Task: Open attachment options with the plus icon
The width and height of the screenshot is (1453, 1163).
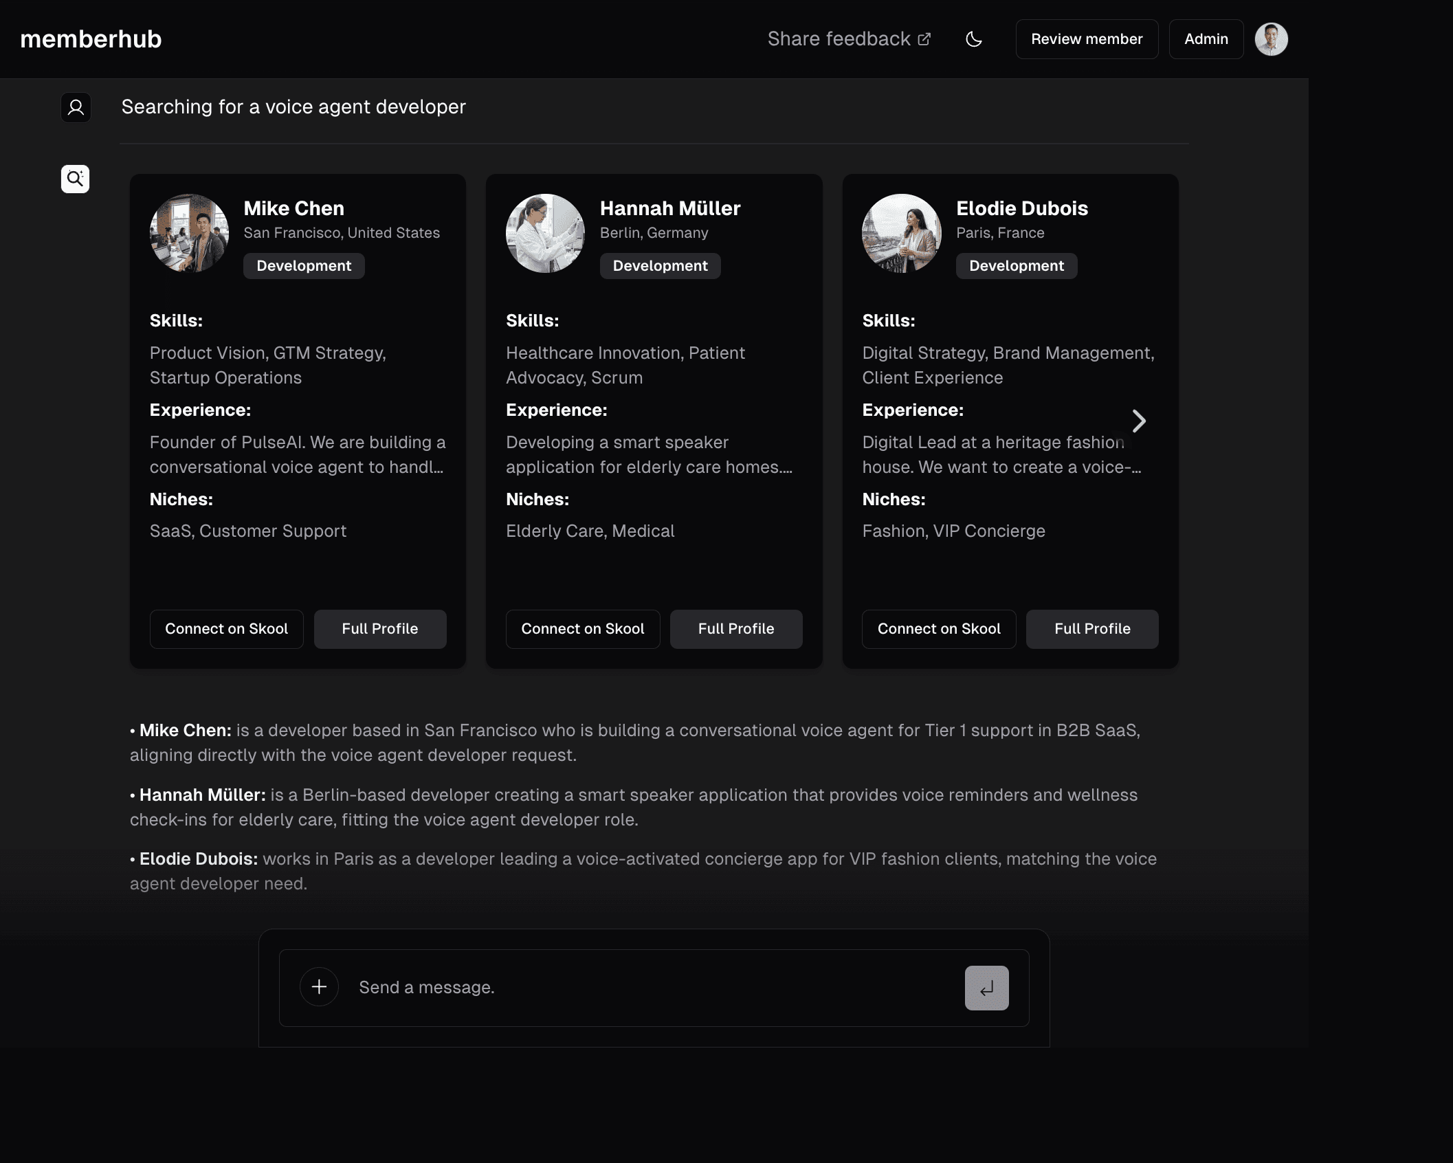Action: point(319,986)
